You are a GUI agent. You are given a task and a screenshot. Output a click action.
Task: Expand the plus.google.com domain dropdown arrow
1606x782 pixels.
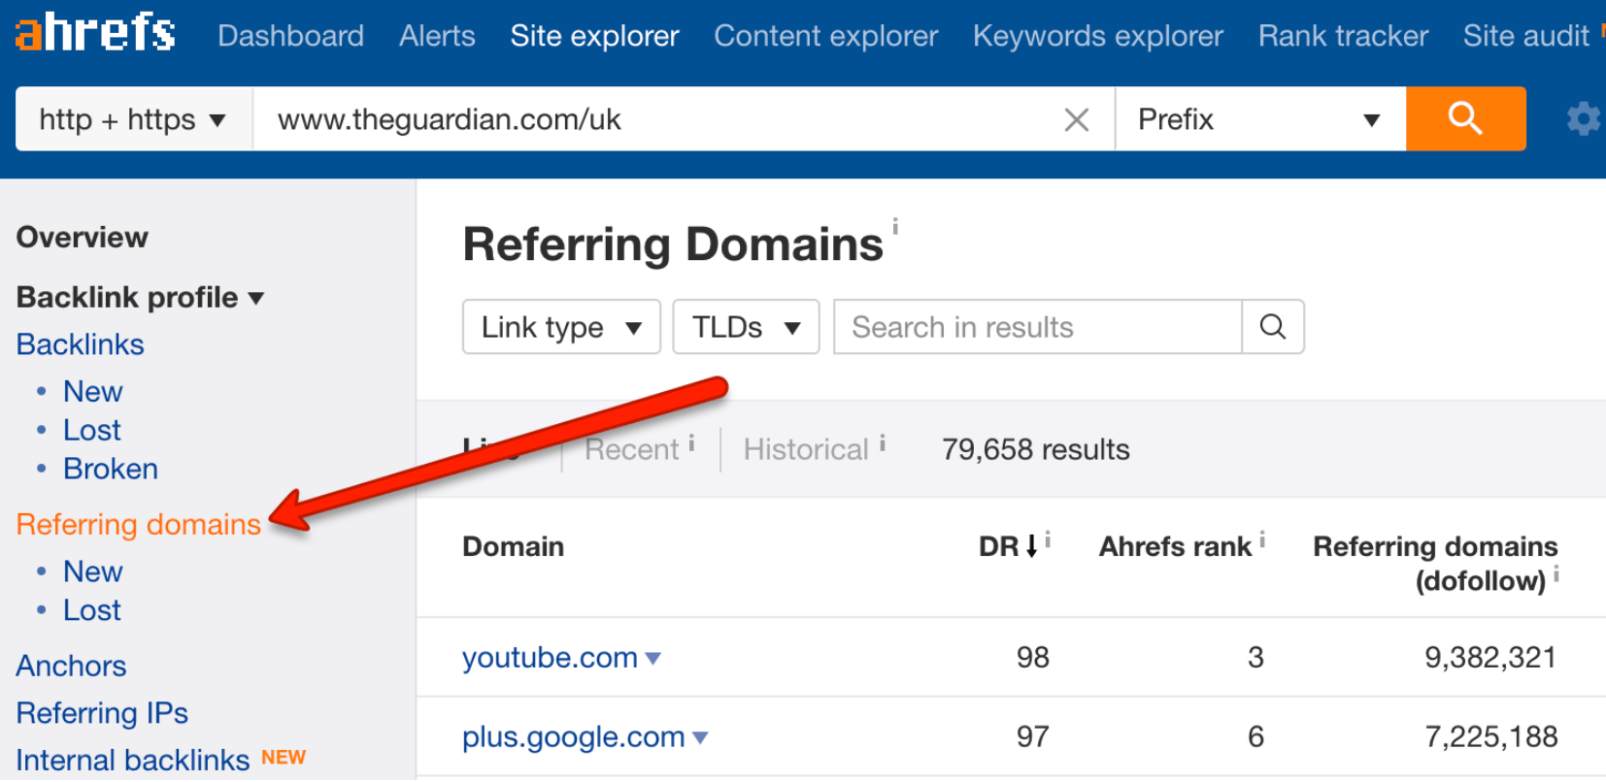point(700,738)
